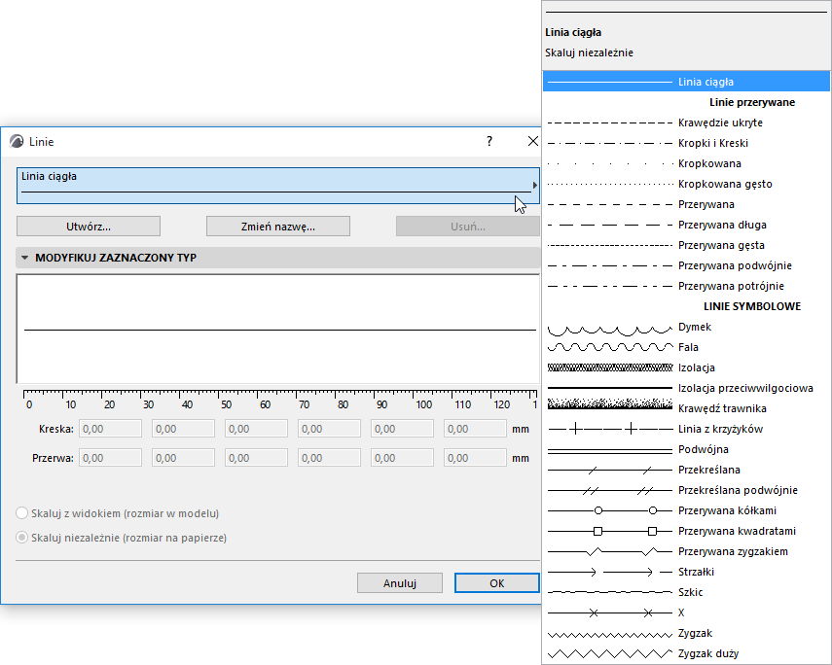Screen dimensions: 832x665
Task: Select Przerywana kwadratami line
Action: pyautogui.click(x=686, y=531)
